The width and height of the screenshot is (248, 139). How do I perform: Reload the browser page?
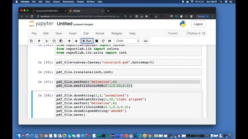coord(32,16)
